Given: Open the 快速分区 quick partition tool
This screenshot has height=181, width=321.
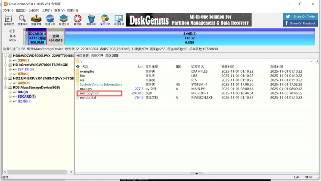Looking at the screenshot, I should pos(50,20).
